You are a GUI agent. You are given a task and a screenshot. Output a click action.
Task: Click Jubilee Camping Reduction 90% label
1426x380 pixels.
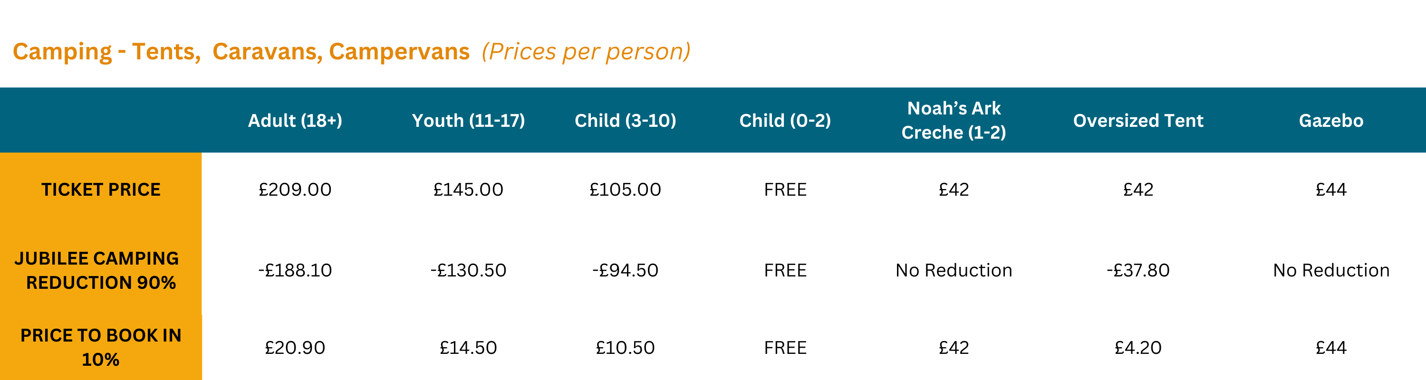pyautogui.click(x=97, y=270)
